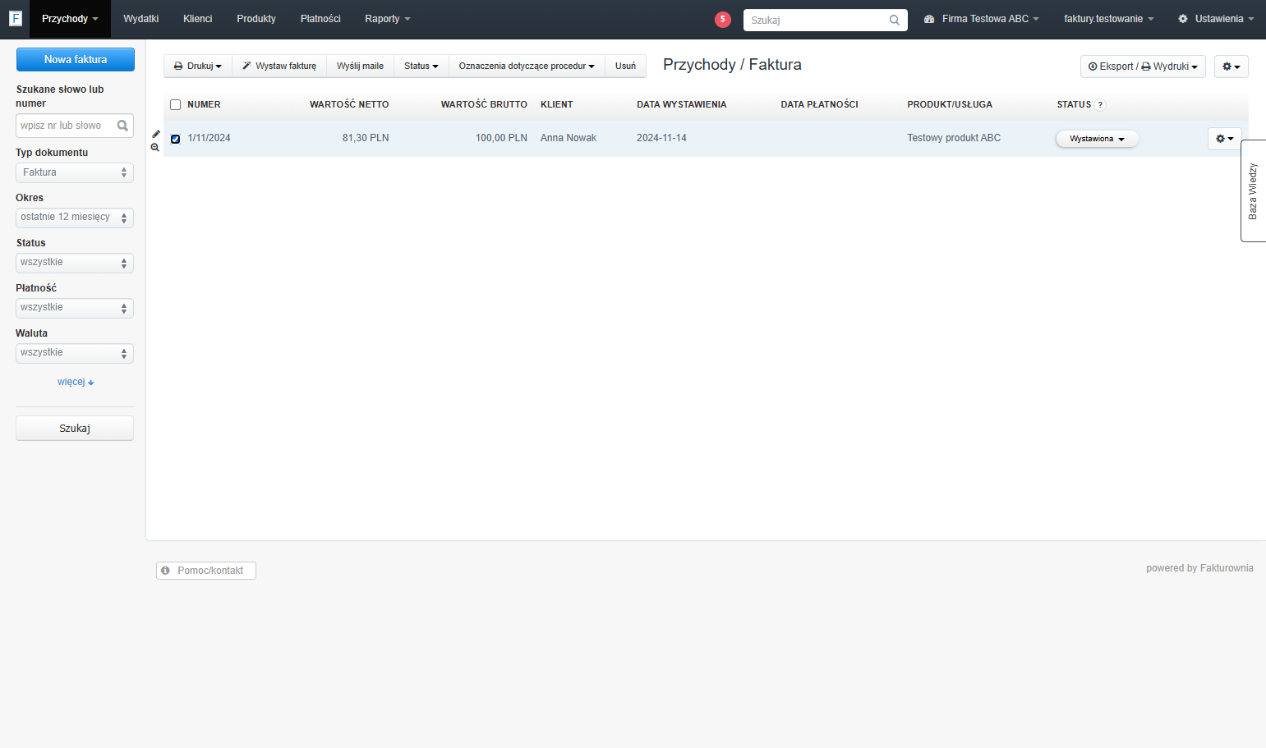Viewport: 1266px width, 748px height.
Task: Open Firma Testowa ABC menu
Action: tap(982, 19)
